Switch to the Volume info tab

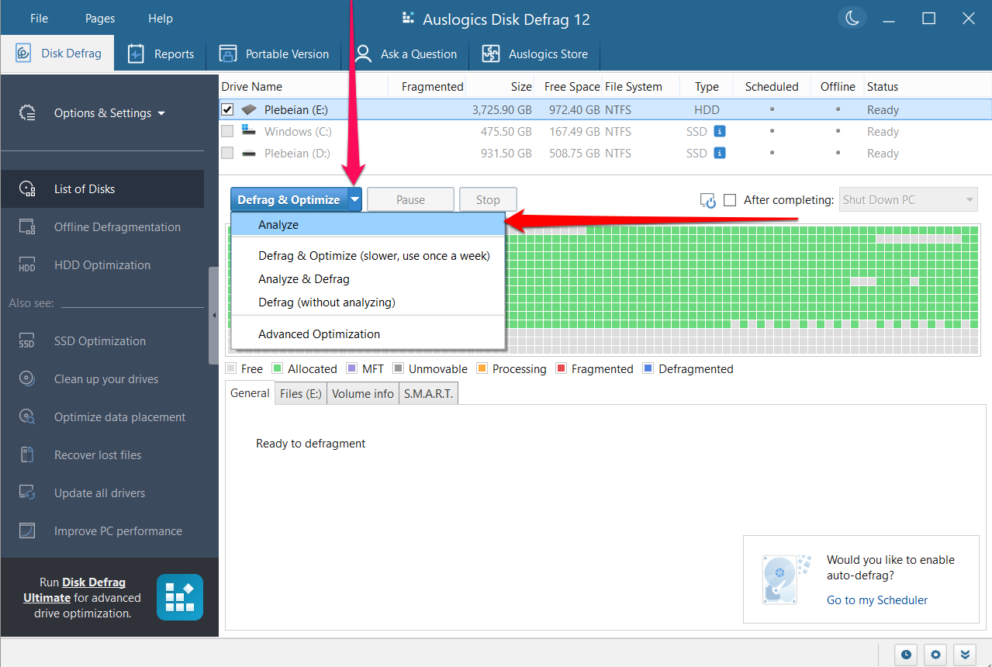tap(362, 393)
